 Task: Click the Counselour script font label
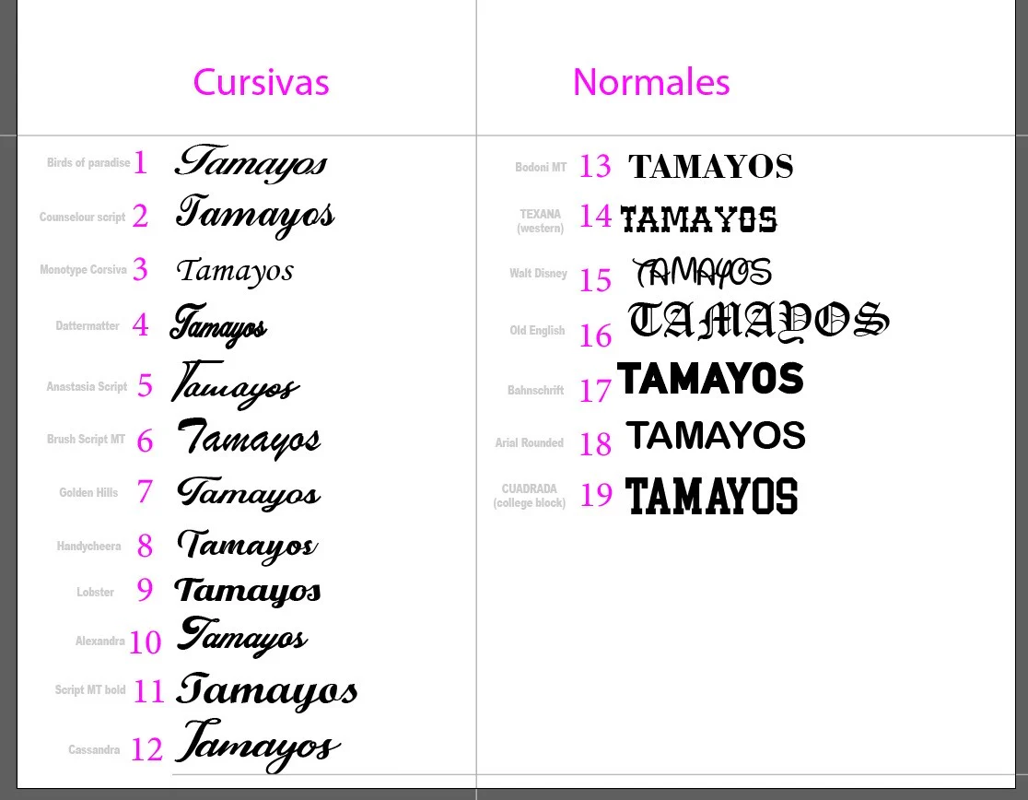(82, 218)
